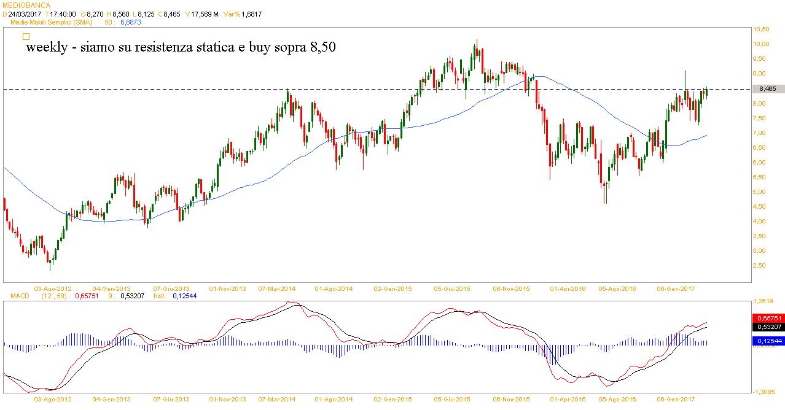The height and width of the screenshot is (410, 785).
Task: Click the 8,465 current price tag
Action: [x=767, y=89]
